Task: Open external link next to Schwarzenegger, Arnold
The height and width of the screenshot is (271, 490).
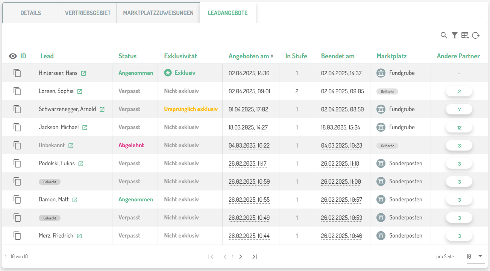Action: point(102,110)
